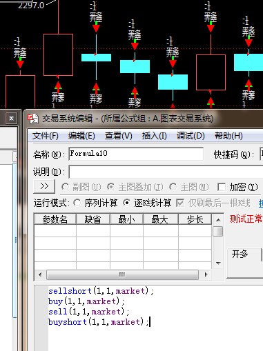Open the 调试(D) menu
The image size is (263, 351).
191,136
